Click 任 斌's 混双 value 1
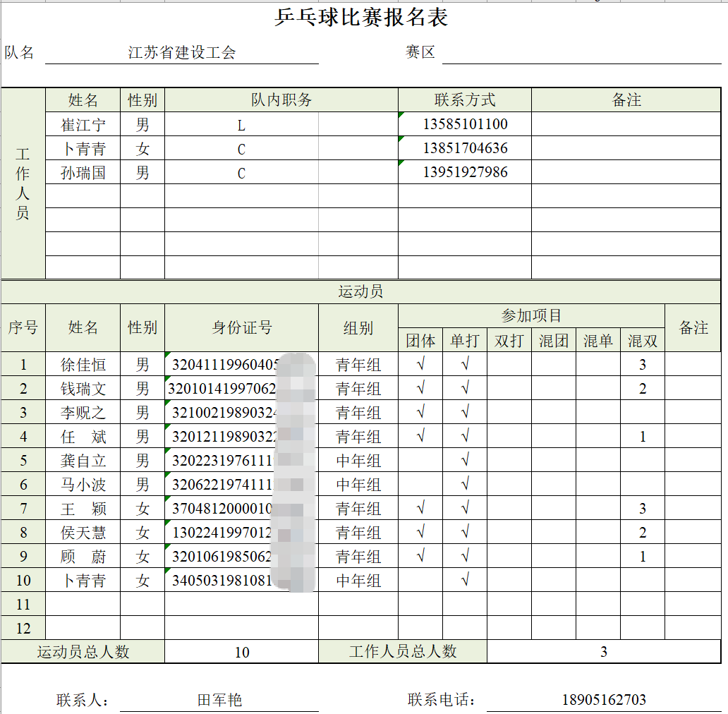 643,436
